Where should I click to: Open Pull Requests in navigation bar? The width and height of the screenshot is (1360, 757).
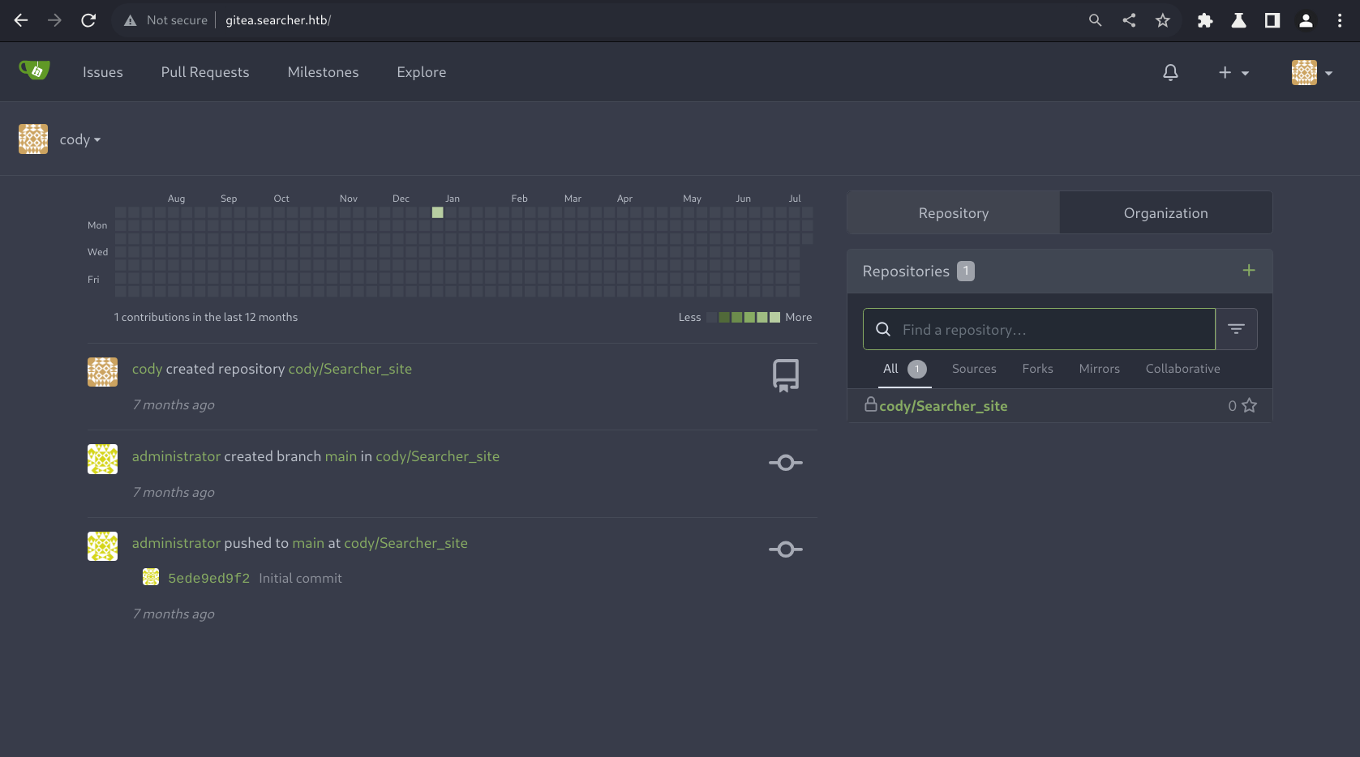[205, 72]
